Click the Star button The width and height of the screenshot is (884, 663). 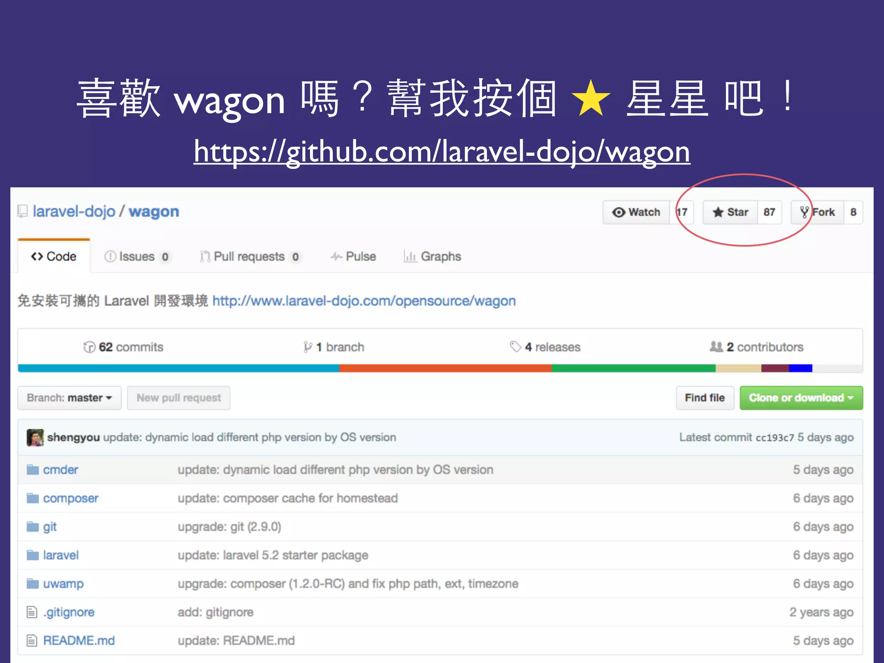pyautogui.click(x=730, y=212)
